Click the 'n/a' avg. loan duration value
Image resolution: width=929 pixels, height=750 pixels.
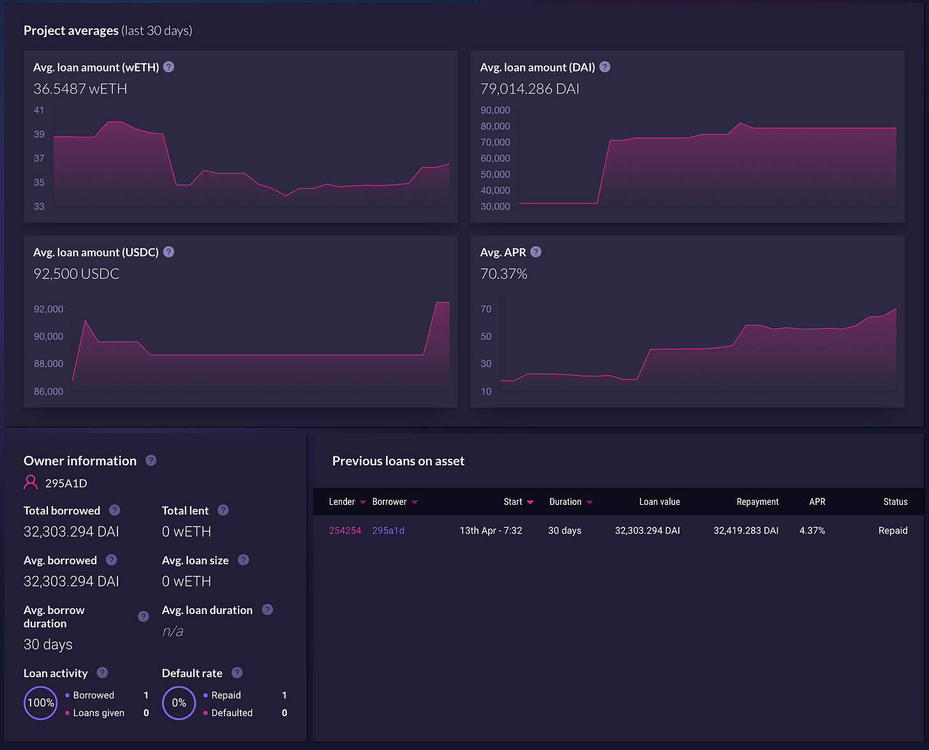tap(173, 631)
